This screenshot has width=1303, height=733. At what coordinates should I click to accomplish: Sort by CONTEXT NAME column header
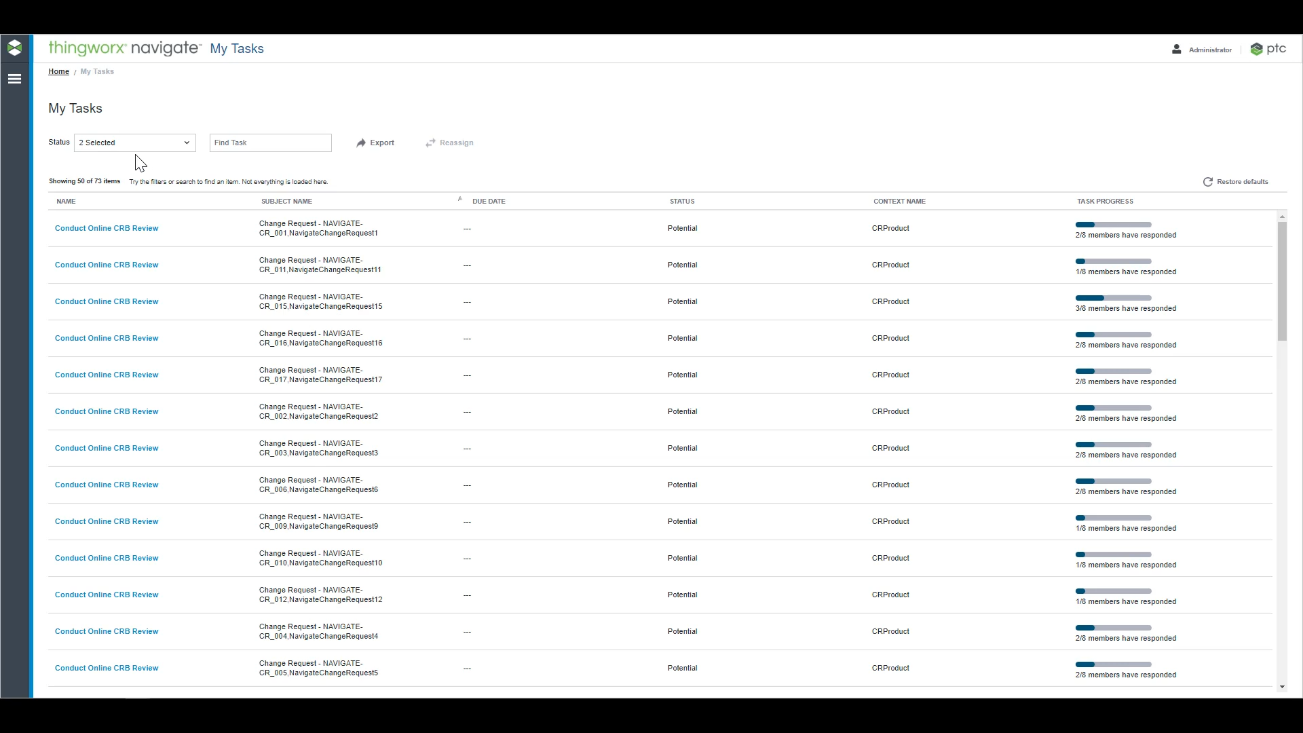coord(899,202)
